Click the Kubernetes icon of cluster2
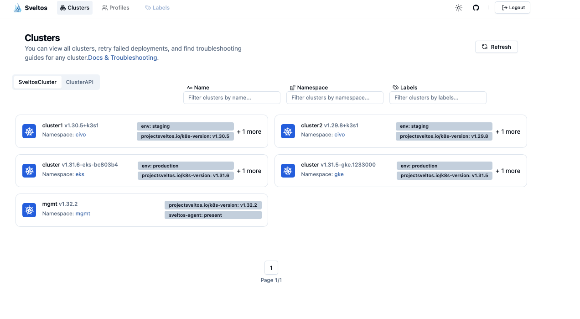Viewport: 580px width, 319px height. [288, 131]
